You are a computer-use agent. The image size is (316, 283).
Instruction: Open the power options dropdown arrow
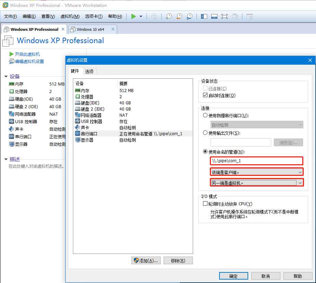point(141,16)
